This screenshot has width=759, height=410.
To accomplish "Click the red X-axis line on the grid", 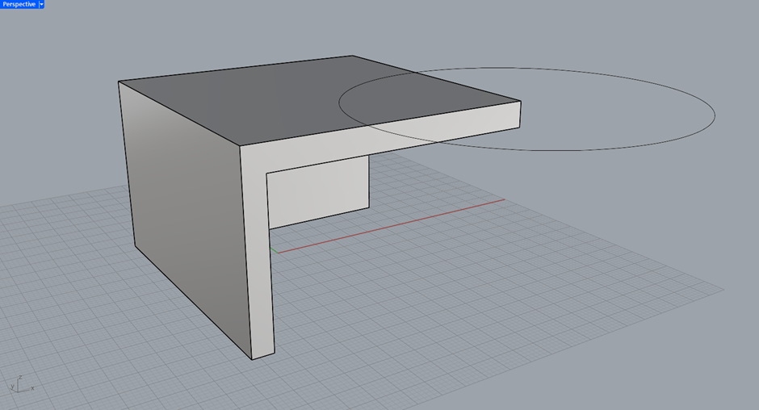I will tap(391, 225).
